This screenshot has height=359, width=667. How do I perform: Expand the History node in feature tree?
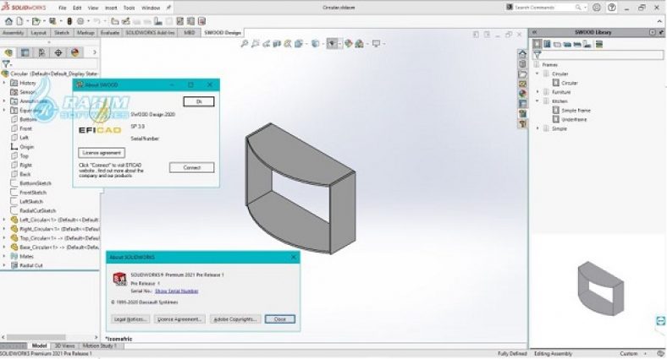5,83
